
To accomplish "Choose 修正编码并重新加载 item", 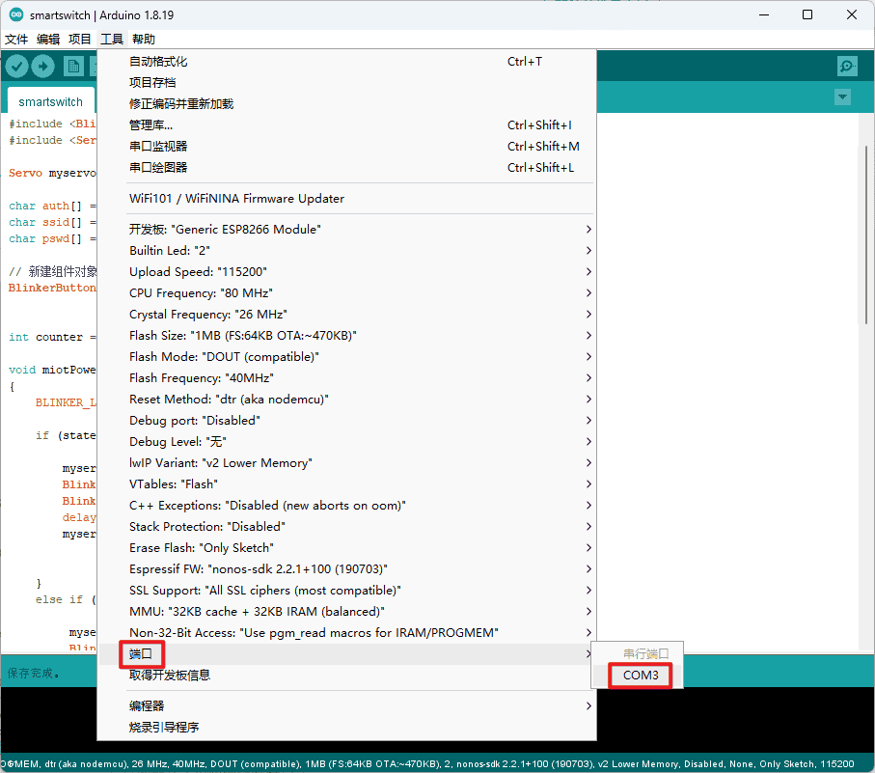I will click(x=346, y=104).
